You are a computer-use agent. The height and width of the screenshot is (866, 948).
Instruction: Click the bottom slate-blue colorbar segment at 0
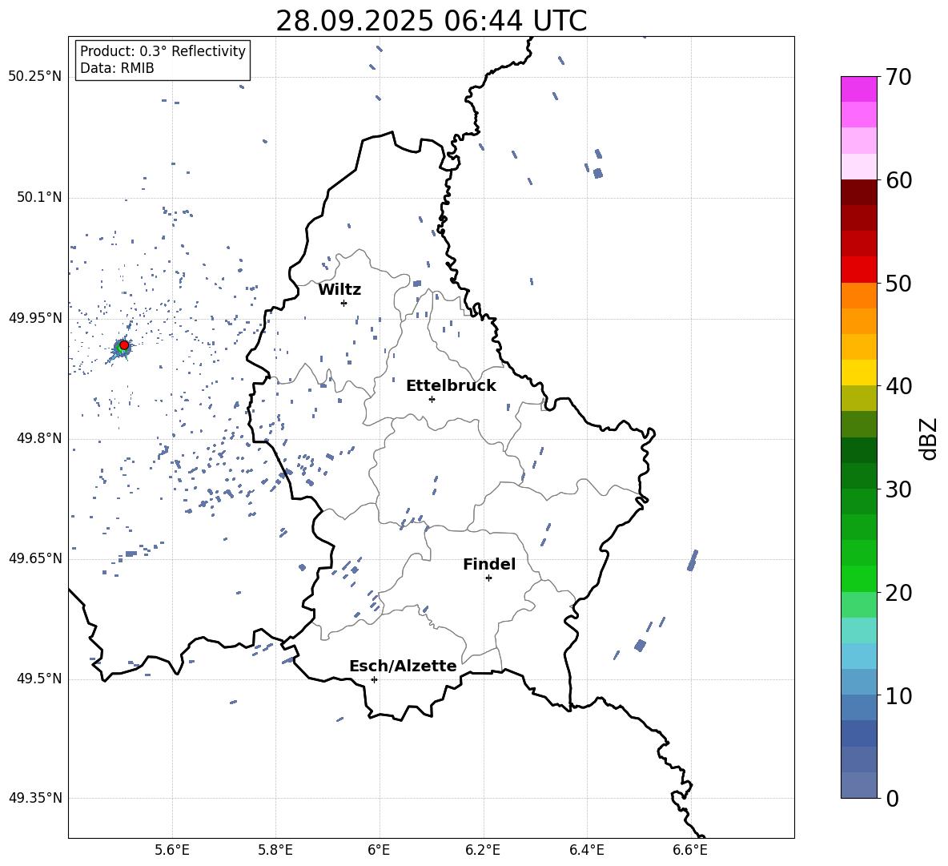[x=858, y=785]
